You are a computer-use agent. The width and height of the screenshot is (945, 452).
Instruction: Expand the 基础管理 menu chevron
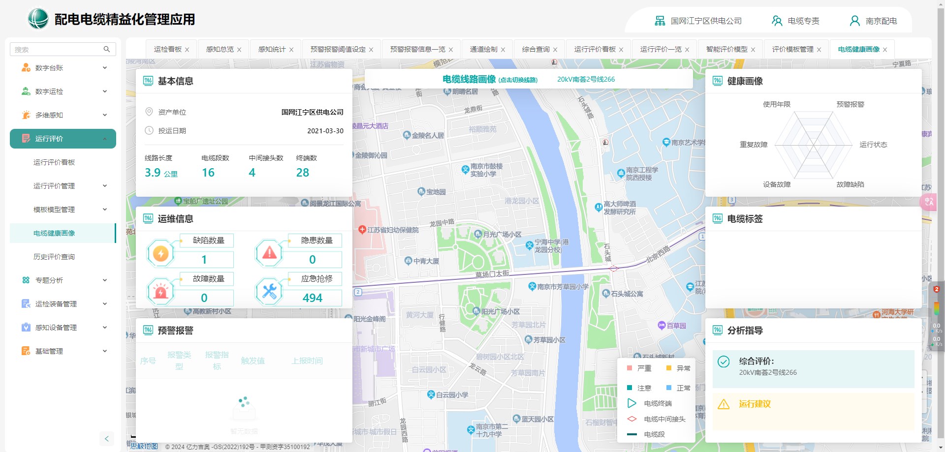pyautogui.click(x=105, y=351)
